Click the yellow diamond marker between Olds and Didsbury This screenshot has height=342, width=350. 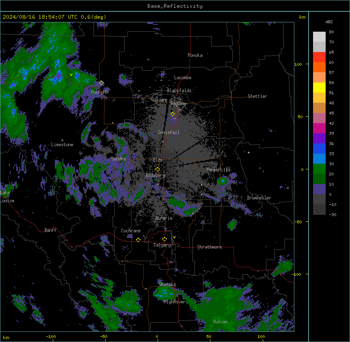coord(158,169)
